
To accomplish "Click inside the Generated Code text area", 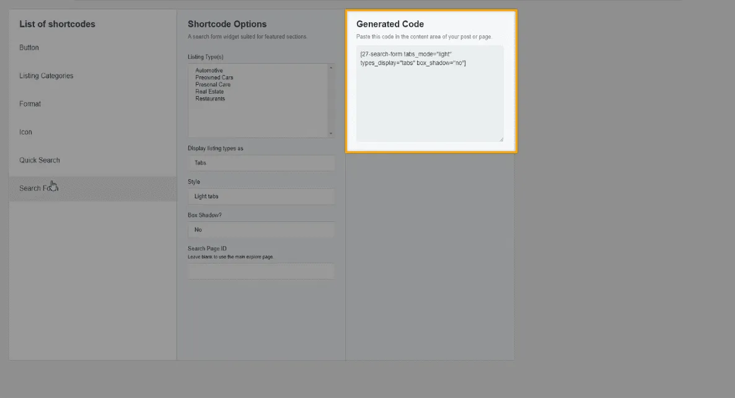I will tap(429, 99).
